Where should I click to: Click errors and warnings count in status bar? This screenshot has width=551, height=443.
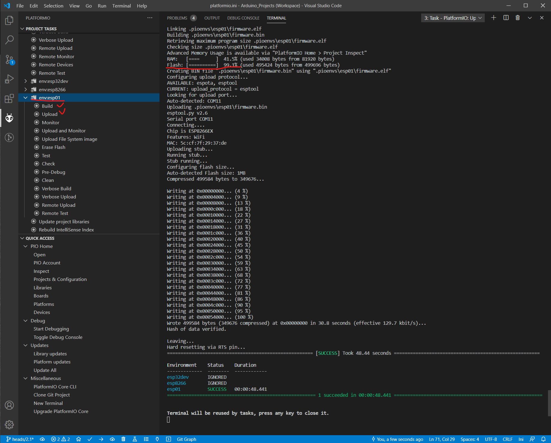[61, 439]
